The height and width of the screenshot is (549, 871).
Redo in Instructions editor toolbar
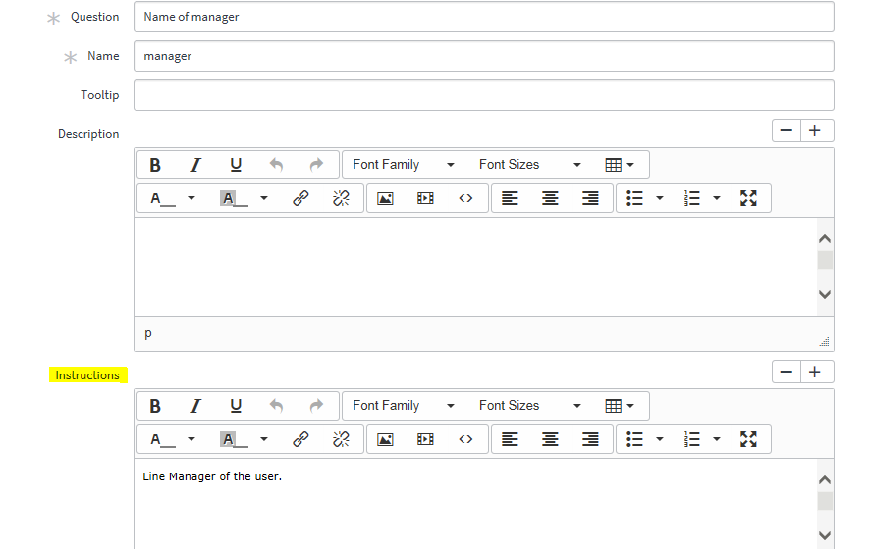[x=316, y=406]
